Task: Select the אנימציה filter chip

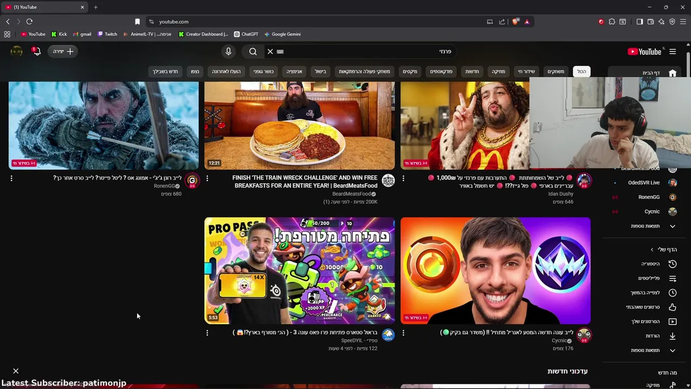Action: coord(294,71)
